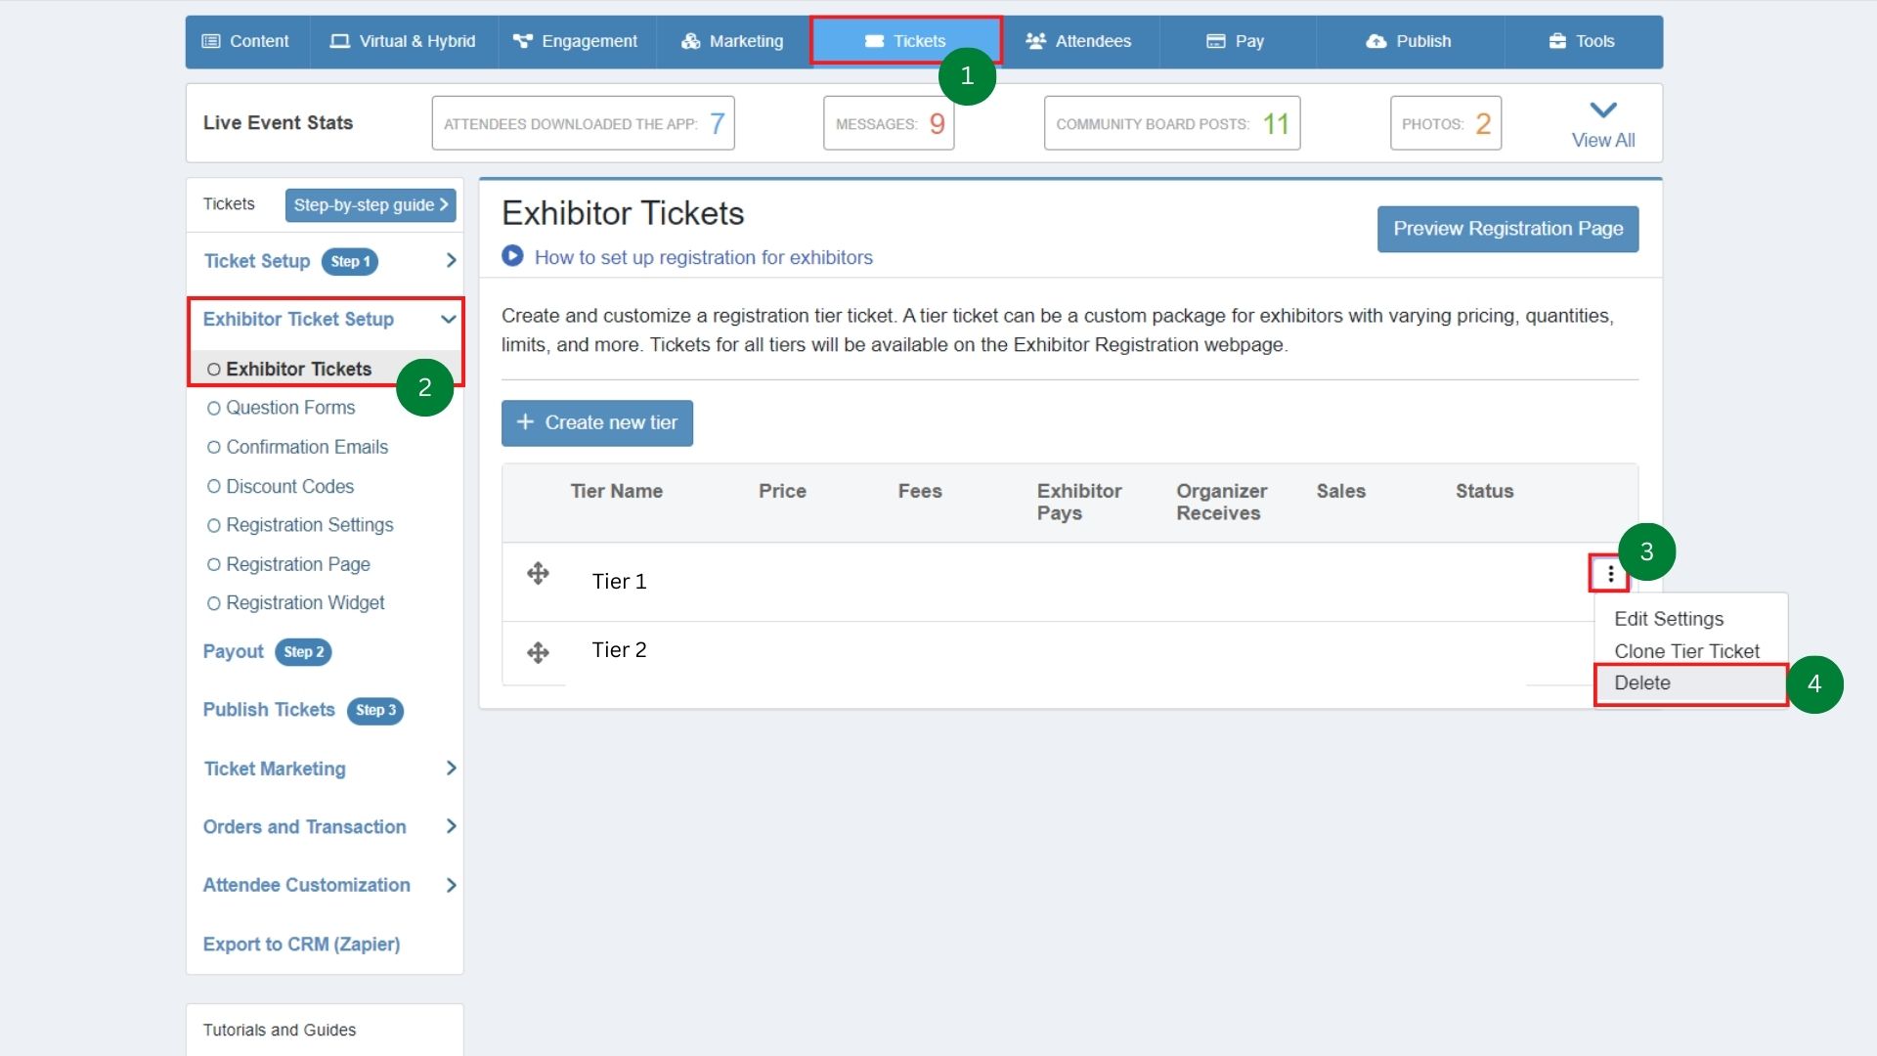1877x1056 pixels.
Task: Open the Preview Registration Page
Action: [1507, 229]
